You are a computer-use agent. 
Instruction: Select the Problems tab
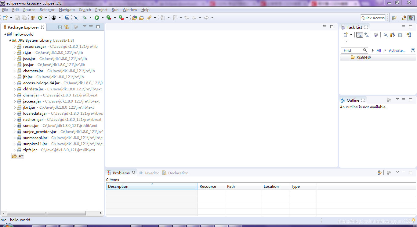click(121, 173)
